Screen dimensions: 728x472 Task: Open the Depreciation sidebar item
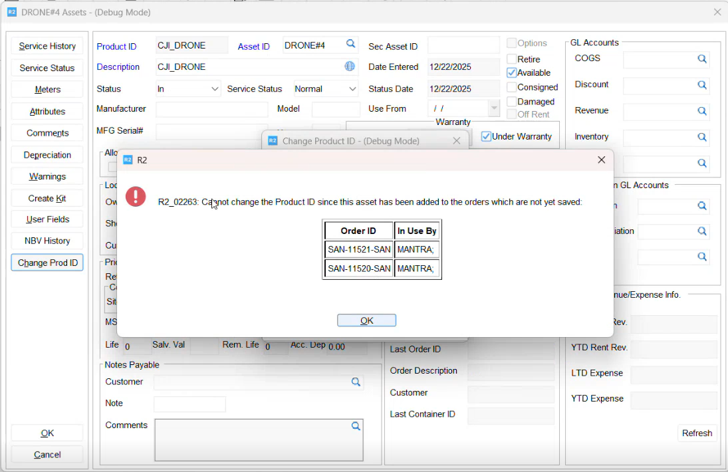coord(47,155)
